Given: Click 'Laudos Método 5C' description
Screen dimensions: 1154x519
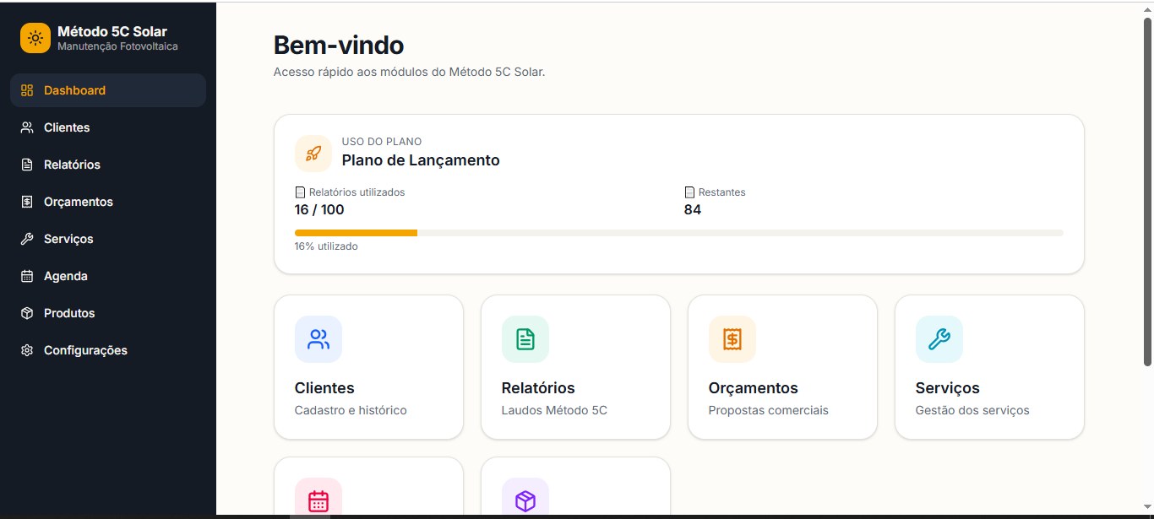Looking at the screenshot, I should (x=554, y=410).
